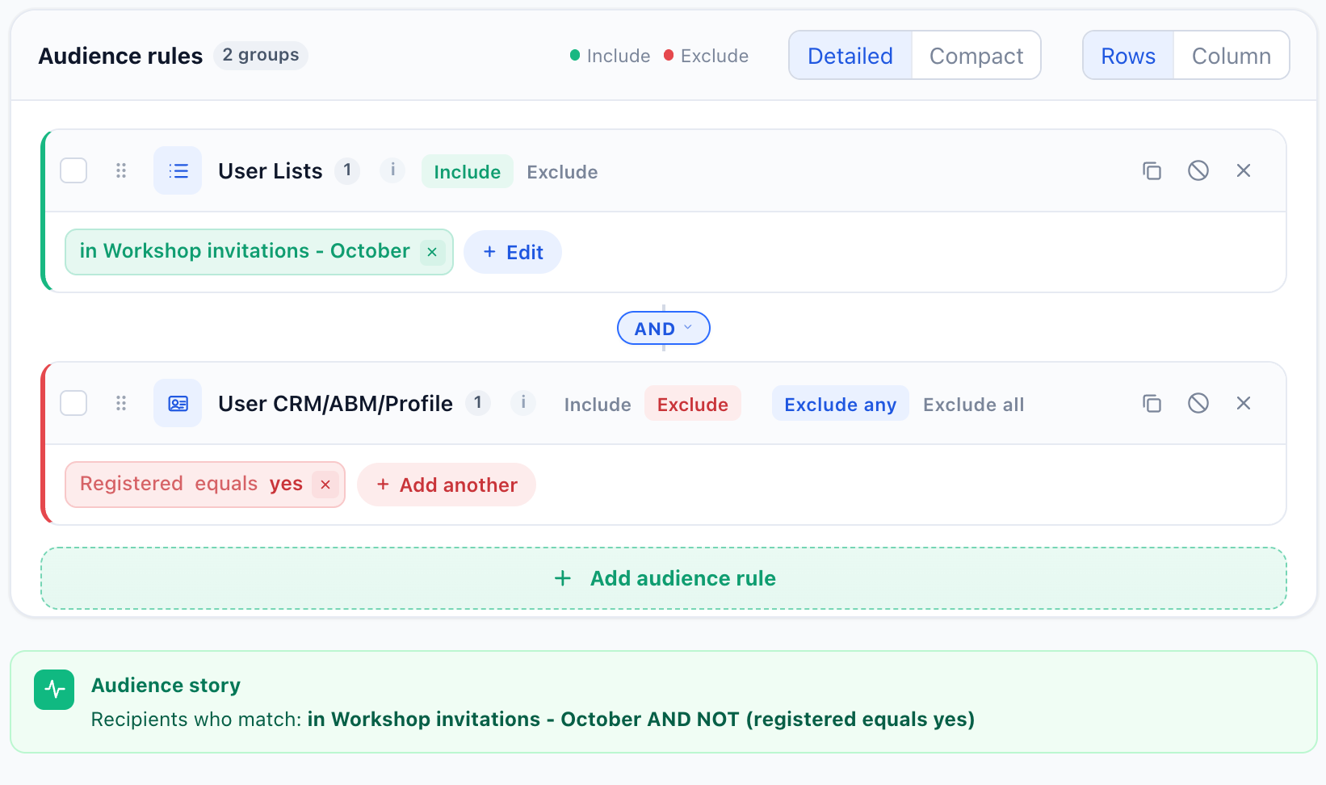This screenshot has width=1326, height=785.
Task: Select the User CRM/ABM/Profile group checkbox
Action: pyautogui.click(x=73, y=403)
